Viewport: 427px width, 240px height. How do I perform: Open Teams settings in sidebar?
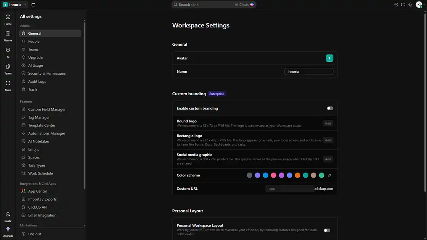click(50, 50)
